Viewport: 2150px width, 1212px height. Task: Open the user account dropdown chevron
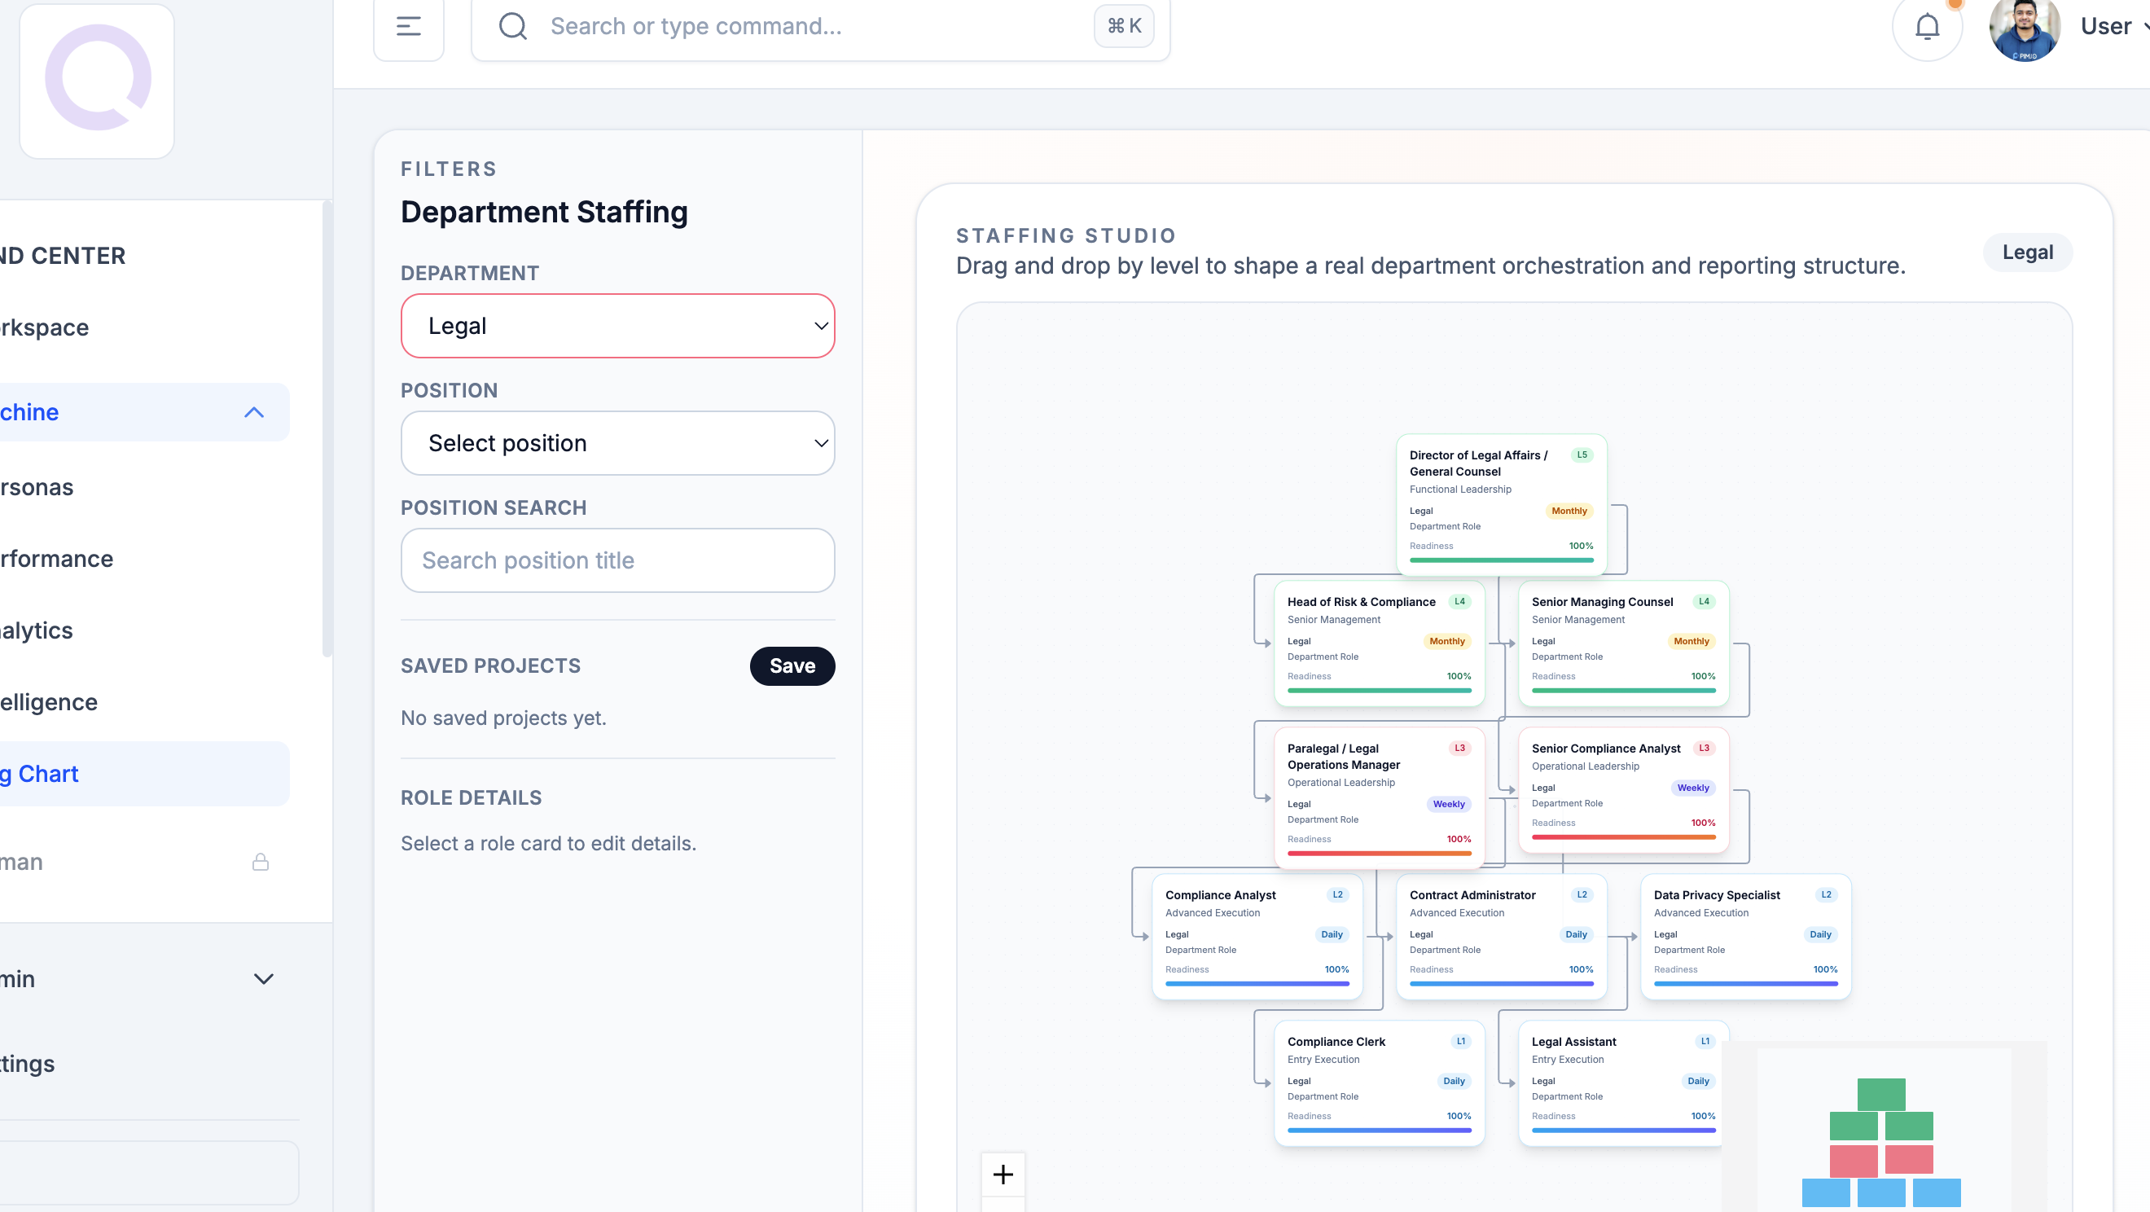click(x=2143, y=26)
